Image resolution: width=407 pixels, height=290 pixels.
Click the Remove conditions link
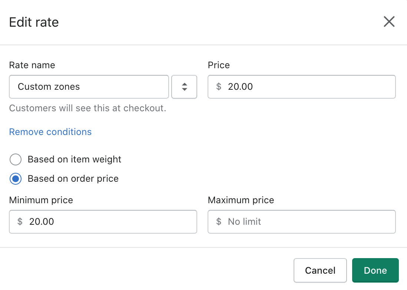(50, 132)
